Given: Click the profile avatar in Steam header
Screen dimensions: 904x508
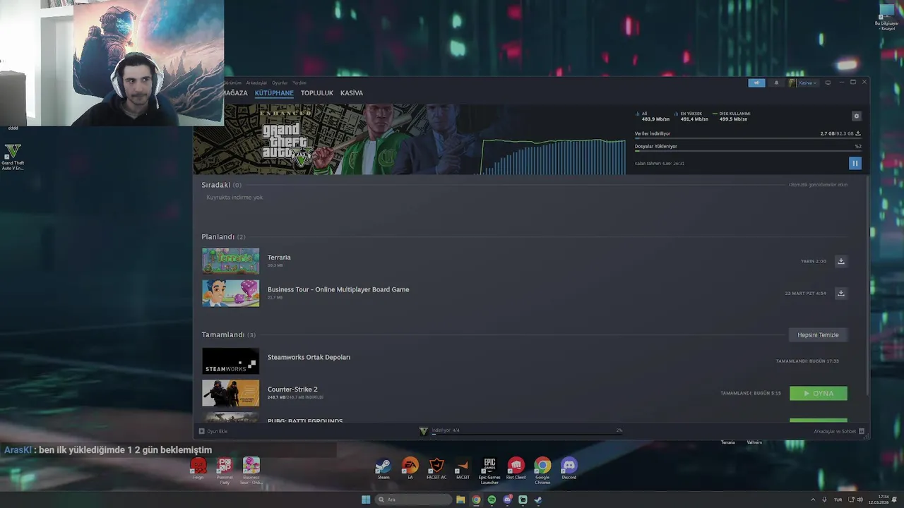Looking at the screenshot, I should click(x=792, y=83).
